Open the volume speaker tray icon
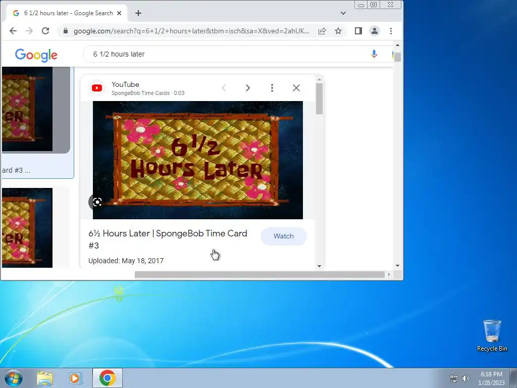The width and height of the screenshot is (517, 388). (466, 378)
